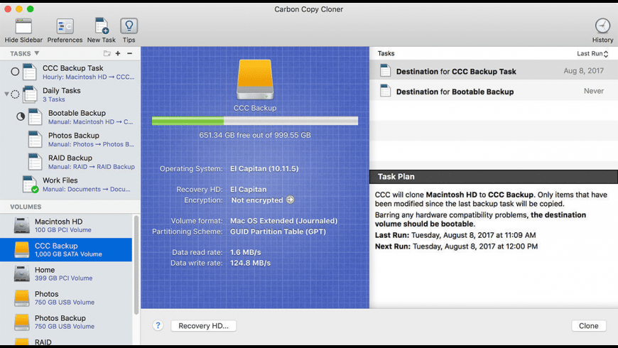Select the Photos Backup volume row
The width and height of the screenshot is (618, 348).
coord(66,322)
